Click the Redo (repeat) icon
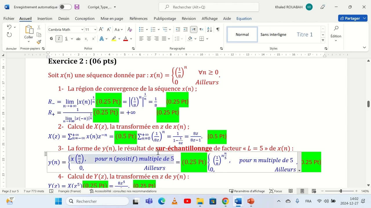 click(x=9, y=35)
